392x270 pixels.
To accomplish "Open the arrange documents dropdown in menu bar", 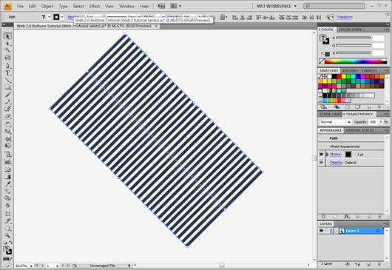I will [x=176, y=6].
